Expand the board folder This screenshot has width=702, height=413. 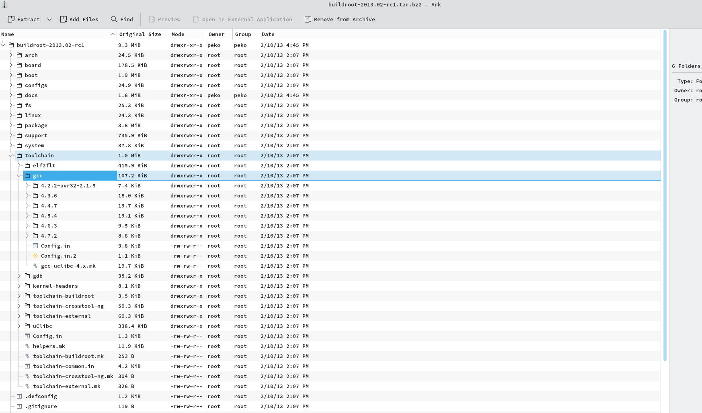pyautogui.click(x=11, y=65)
